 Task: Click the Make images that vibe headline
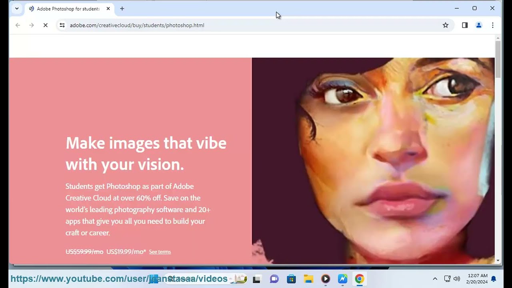[146, 154]
